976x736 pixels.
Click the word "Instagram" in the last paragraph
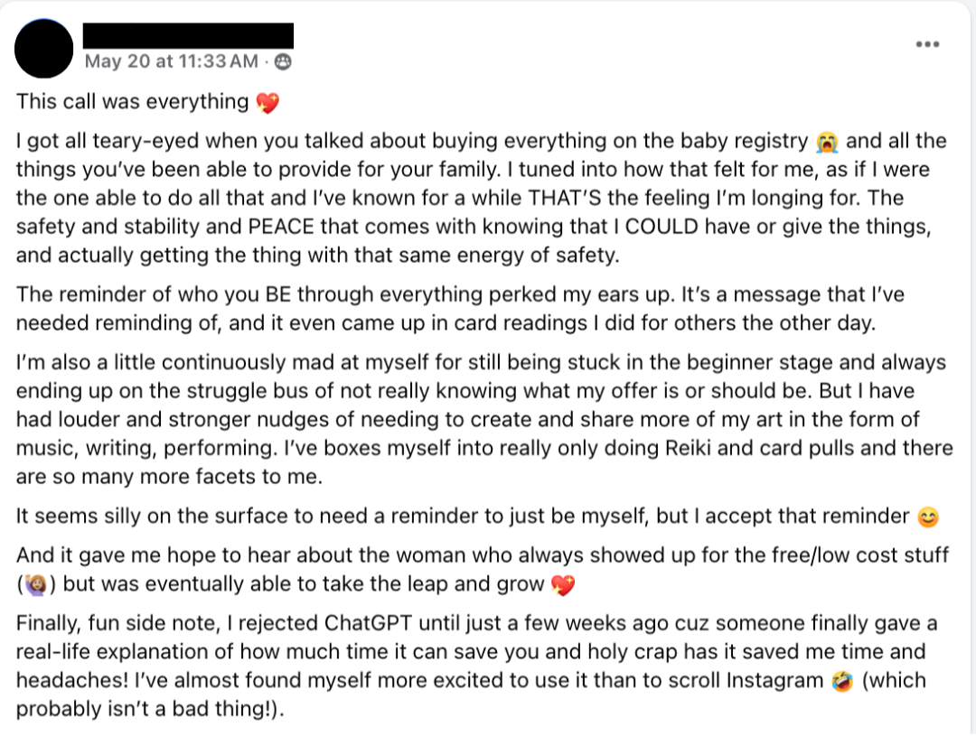[774, 681]
